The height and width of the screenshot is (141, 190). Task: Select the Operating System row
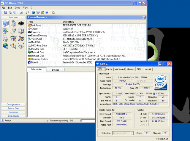pyautogui.click(x=86, y=59)
